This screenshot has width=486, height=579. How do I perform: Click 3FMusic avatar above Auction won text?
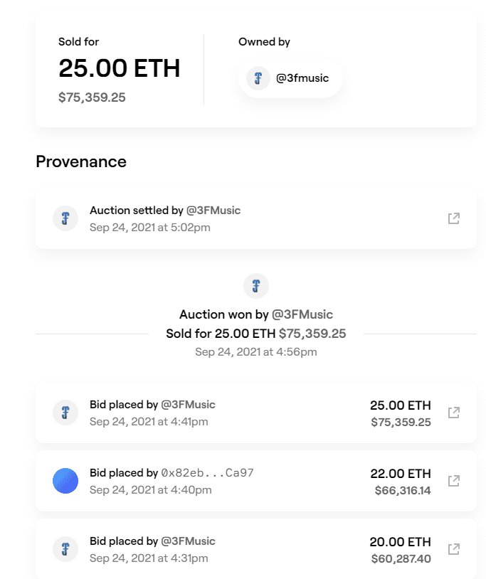(256, 287)
